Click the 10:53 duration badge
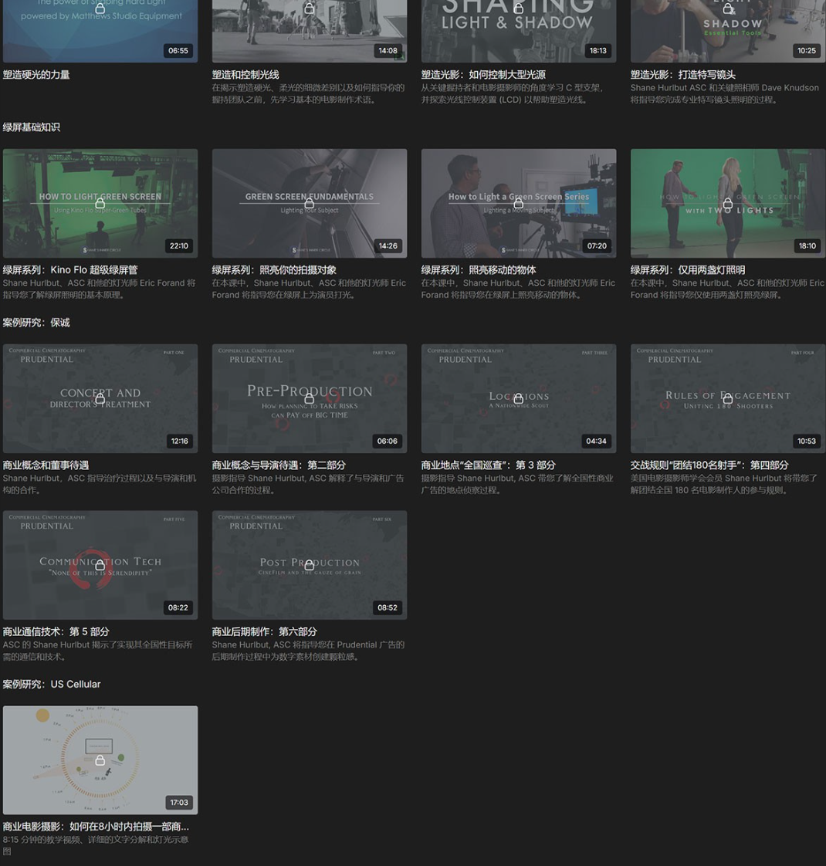This screenshot has width=826, height=866. coord(807,441)
